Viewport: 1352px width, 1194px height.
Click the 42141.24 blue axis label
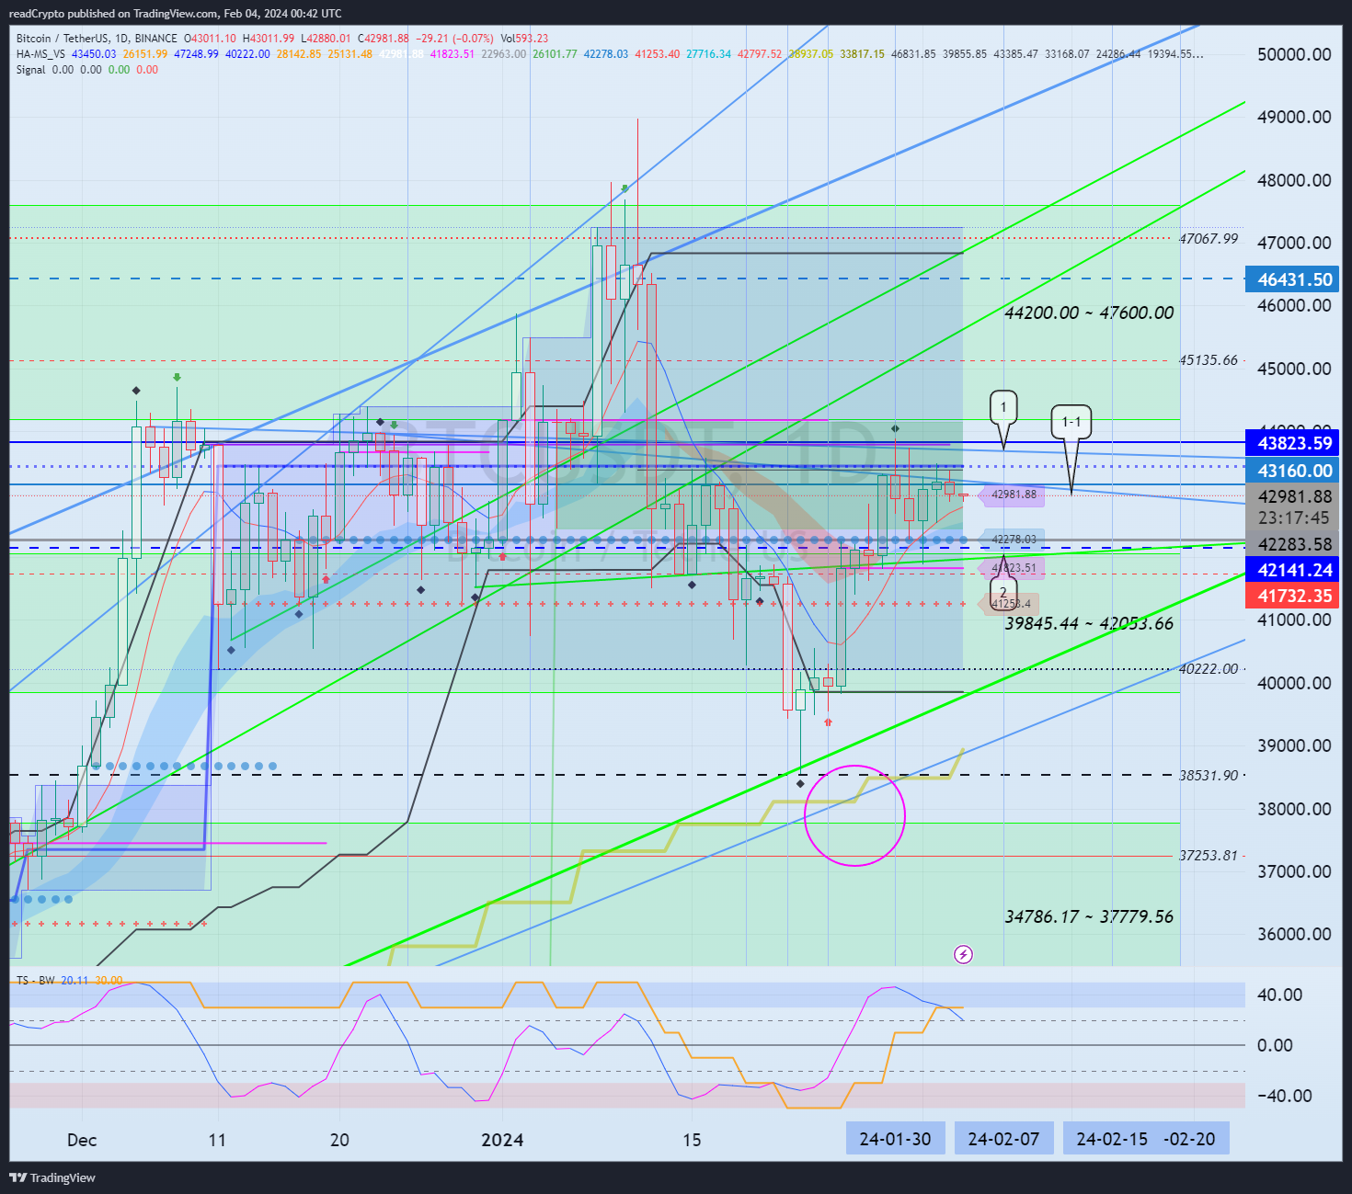[x=1294, y=570]
